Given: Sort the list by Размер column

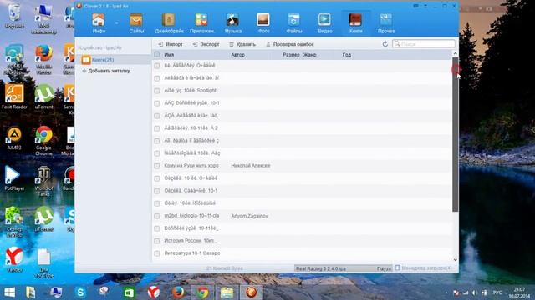Looking at the screenshot, I should point(291,55).
